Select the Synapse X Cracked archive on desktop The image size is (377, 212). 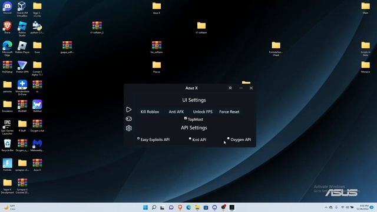coord(22,186)
